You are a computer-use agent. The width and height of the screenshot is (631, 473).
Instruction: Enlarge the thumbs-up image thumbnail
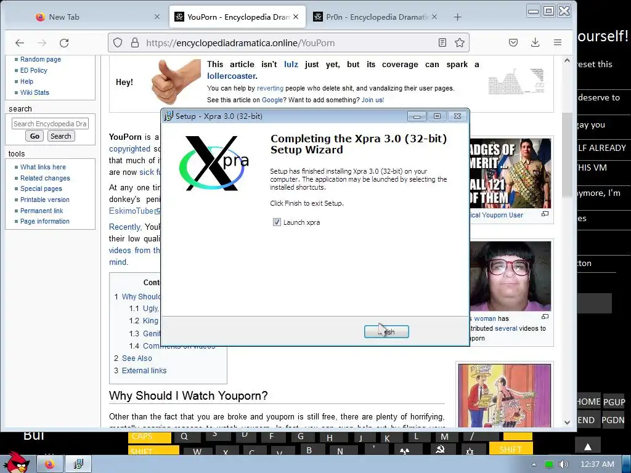click(176, 82)
